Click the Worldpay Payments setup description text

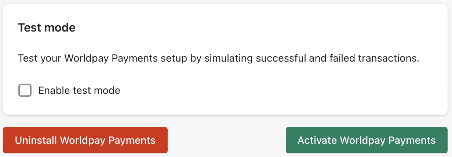(x=218, y=58)
